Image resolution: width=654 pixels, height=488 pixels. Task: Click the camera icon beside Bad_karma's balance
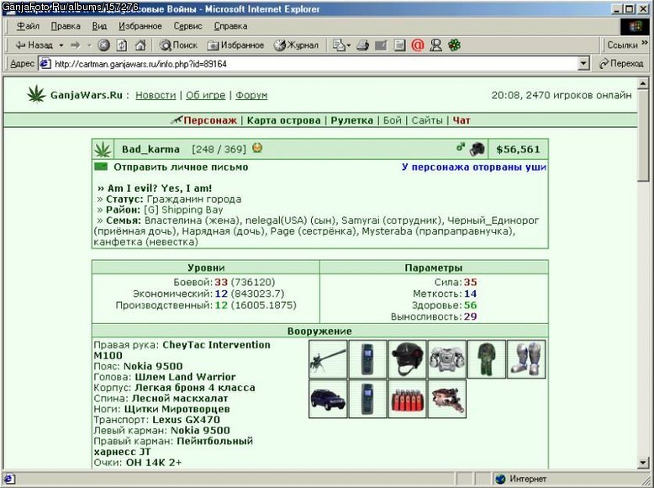point(477,149)
